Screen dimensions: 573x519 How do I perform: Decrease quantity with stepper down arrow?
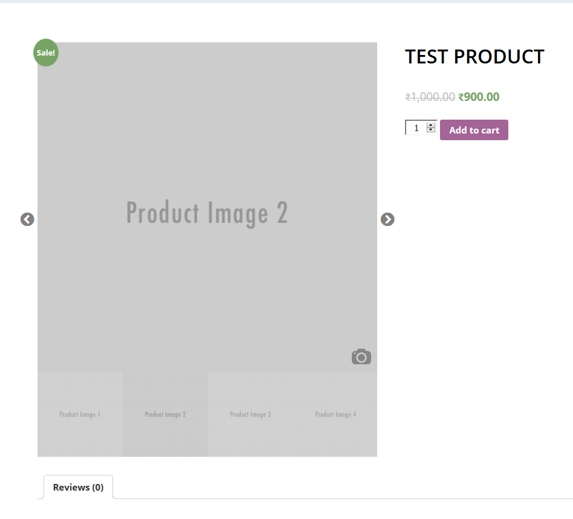click(x=431, y=130)
